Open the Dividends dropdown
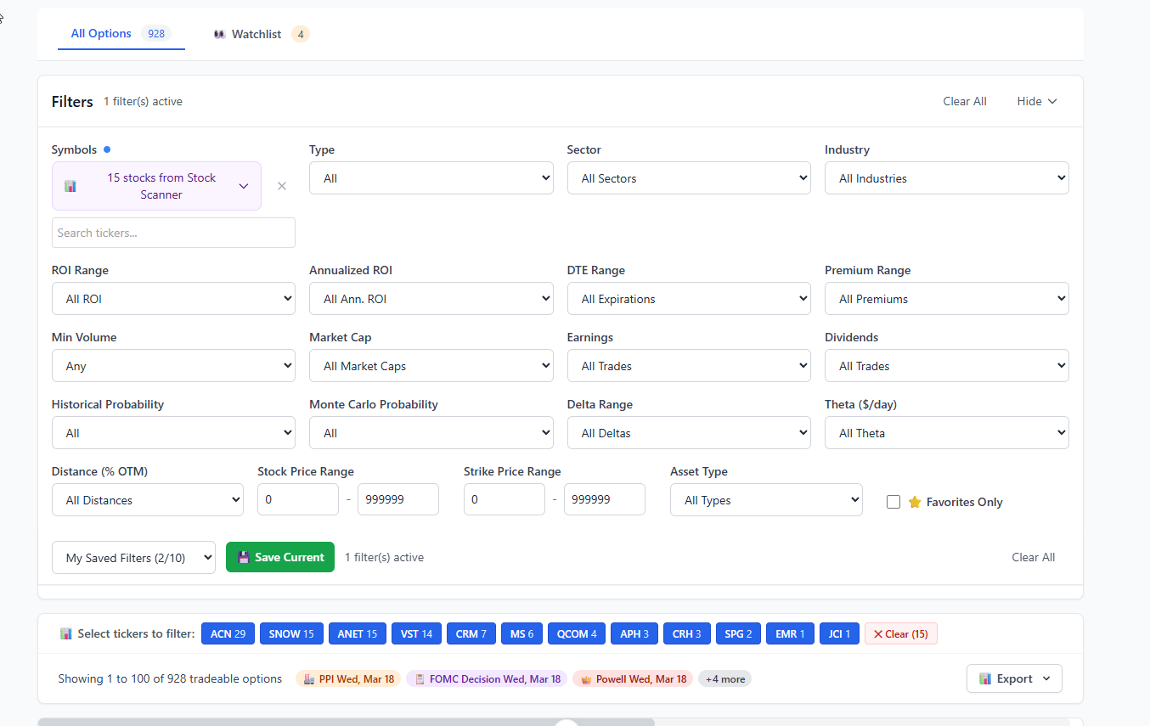The height and width of the screenshot is (726, 1150). coord(947,366)
